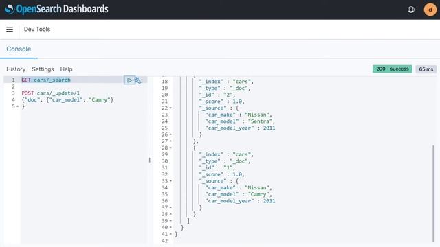Viewport: 440px width, 247px height.
Task: Click the output pane vertical scrollbar
Action: [x=434, y=193]
